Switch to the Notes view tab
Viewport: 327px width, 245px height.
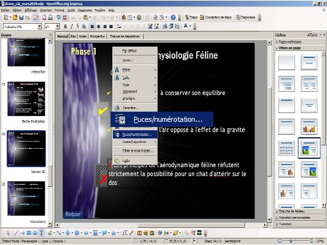point(83,36)
